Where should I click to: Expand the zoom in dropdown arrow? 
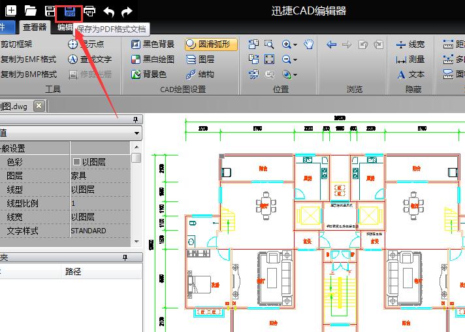pyautogui.click(x=295, y=45)
